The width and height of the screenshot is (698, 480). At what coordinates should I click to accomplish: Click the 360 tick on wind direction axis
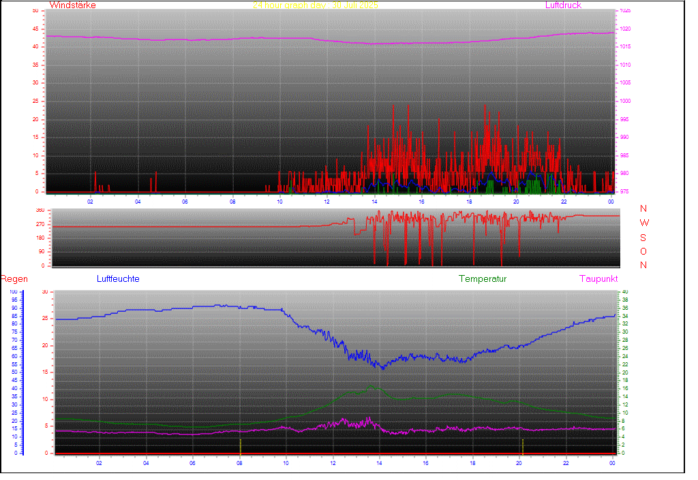39,210
